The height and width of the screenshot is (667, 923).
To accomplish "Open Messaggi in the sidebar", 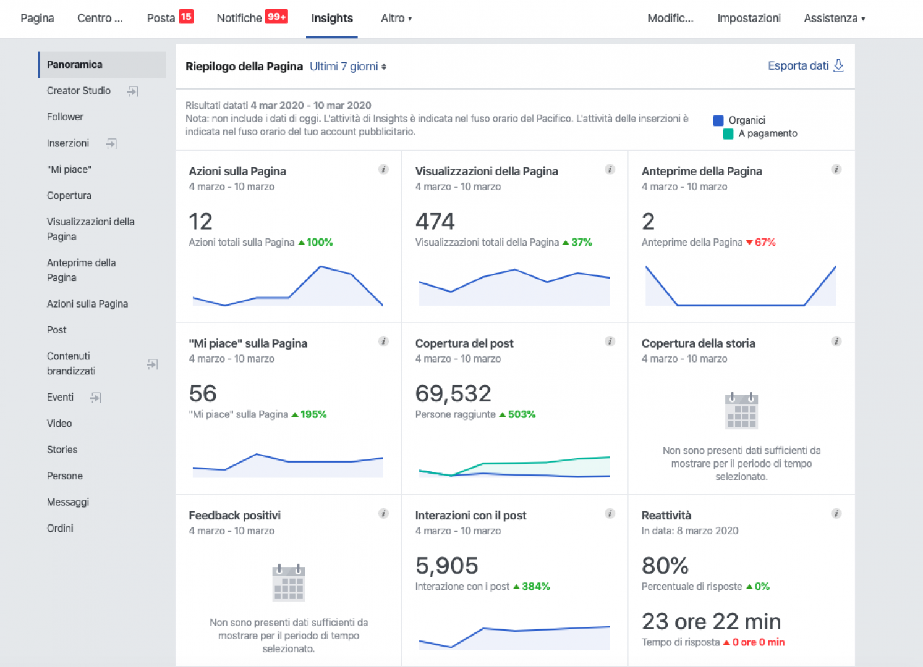I will [x=68, y=503].
